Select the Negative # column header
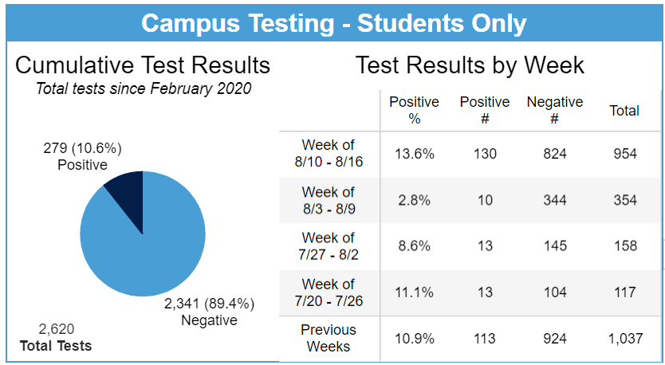This screenshot has height=365, width=665. click(x=554, y=110)
